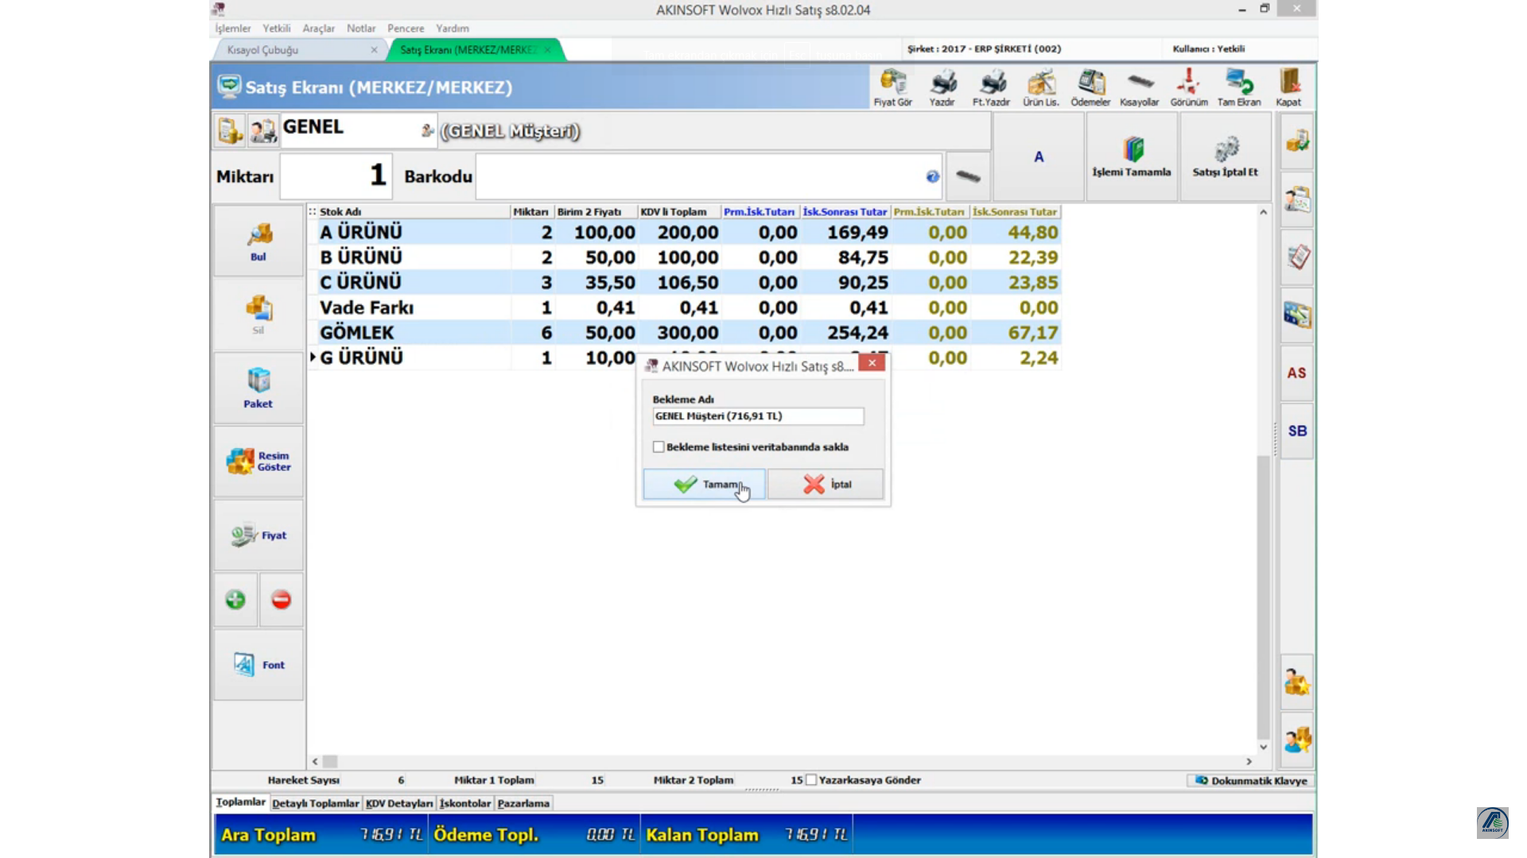Click the grid vertical scrollbar down arrow
The image size is (1527, 858).
coord(1264,747)
